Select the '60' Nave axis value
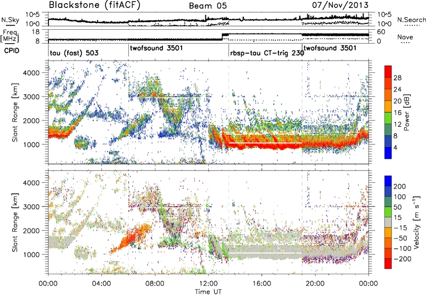Screen dimensions: 426x295 [x=381, y=32]
